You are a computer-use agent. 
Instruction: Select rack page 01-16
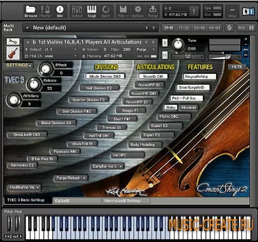pyautogui.click(x=169, y=28)
